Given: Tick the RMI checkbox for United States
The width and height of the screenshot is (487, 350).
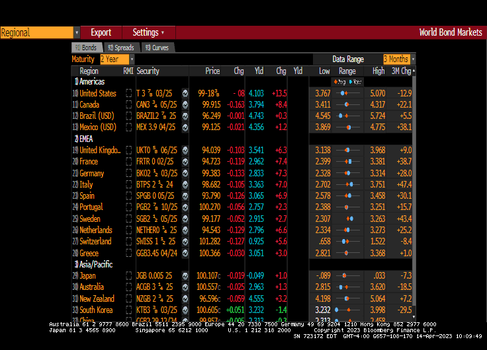Looking at the screenshot, I should 129,94.
